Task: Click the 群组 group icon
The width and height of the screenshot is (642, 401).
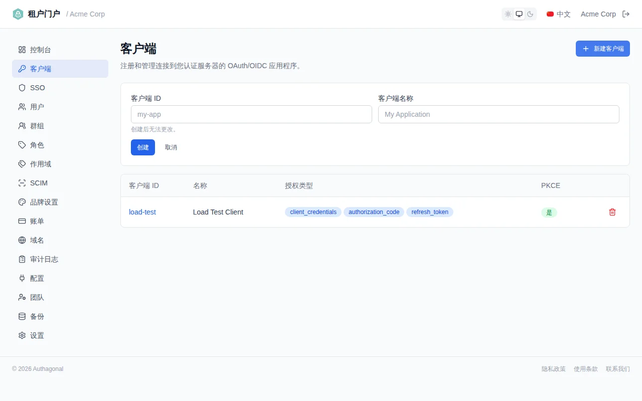Action: 22,126
